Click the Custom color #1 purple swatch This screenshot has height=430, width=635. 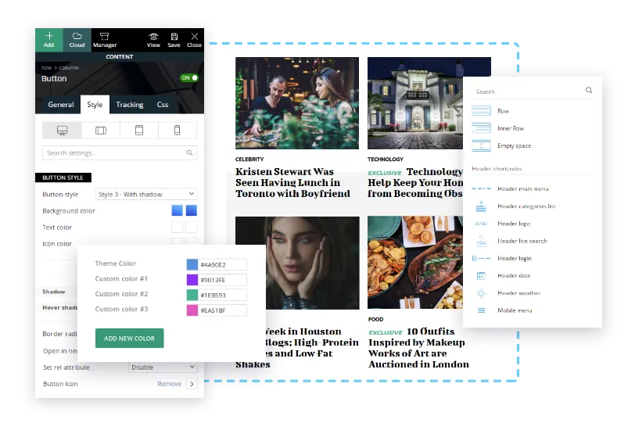tap(192, 280)
